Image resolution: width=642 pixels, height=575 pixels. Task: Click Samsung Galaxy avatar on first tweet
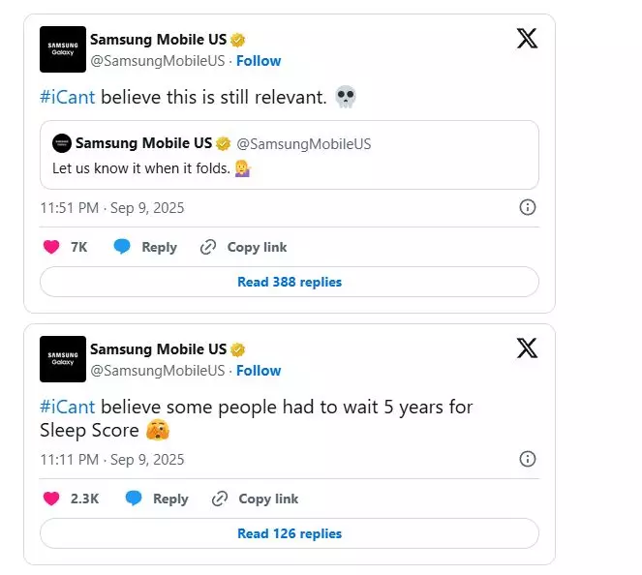click(x=63, y=49)
